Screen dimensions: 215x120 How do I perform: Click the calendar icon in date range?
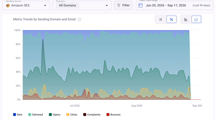tap(141, 5)
